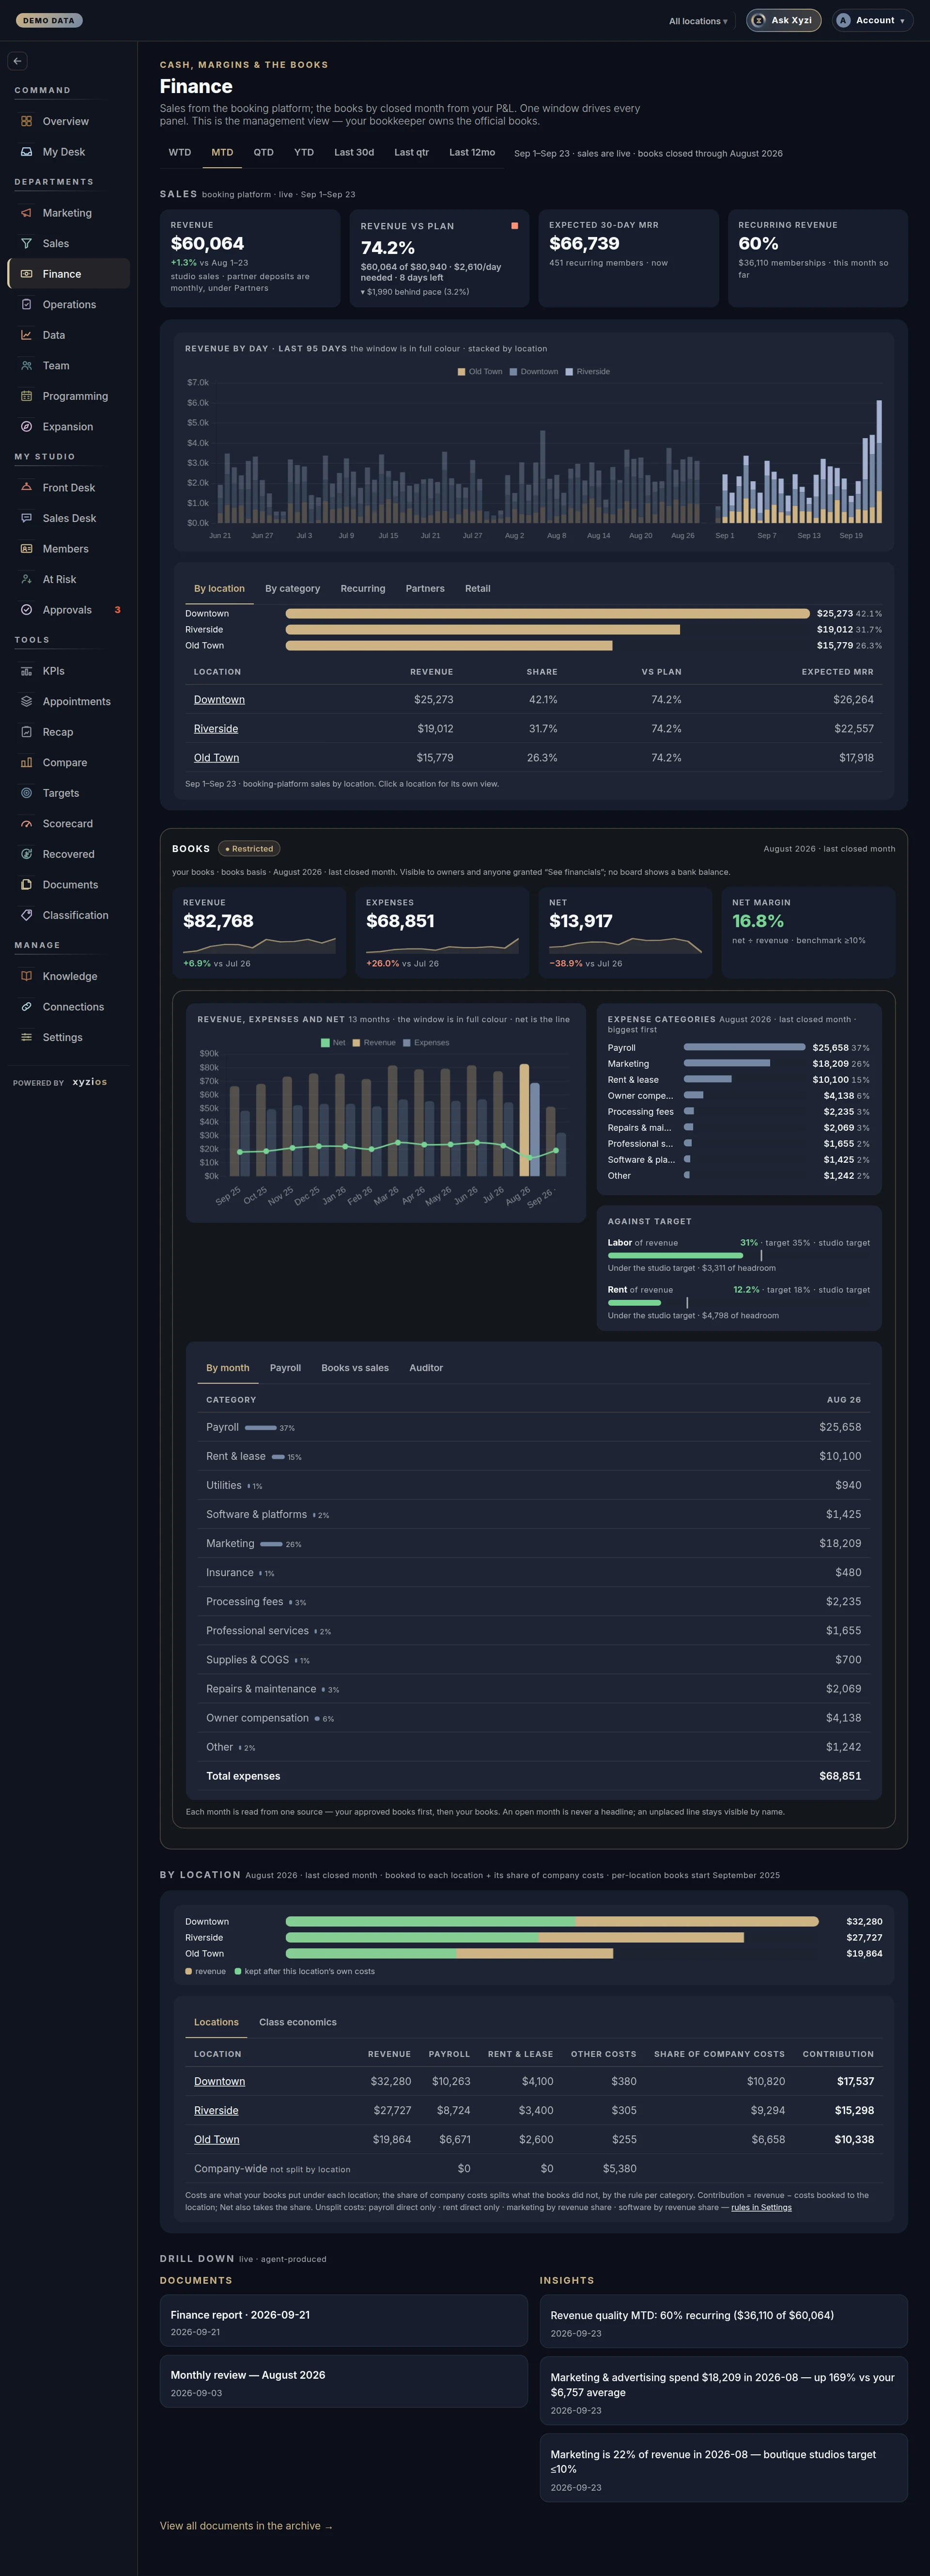This screenshot has width=930, height=2576.
Task: Click the Classification tag icon
Action: click(x=27, y=915)
